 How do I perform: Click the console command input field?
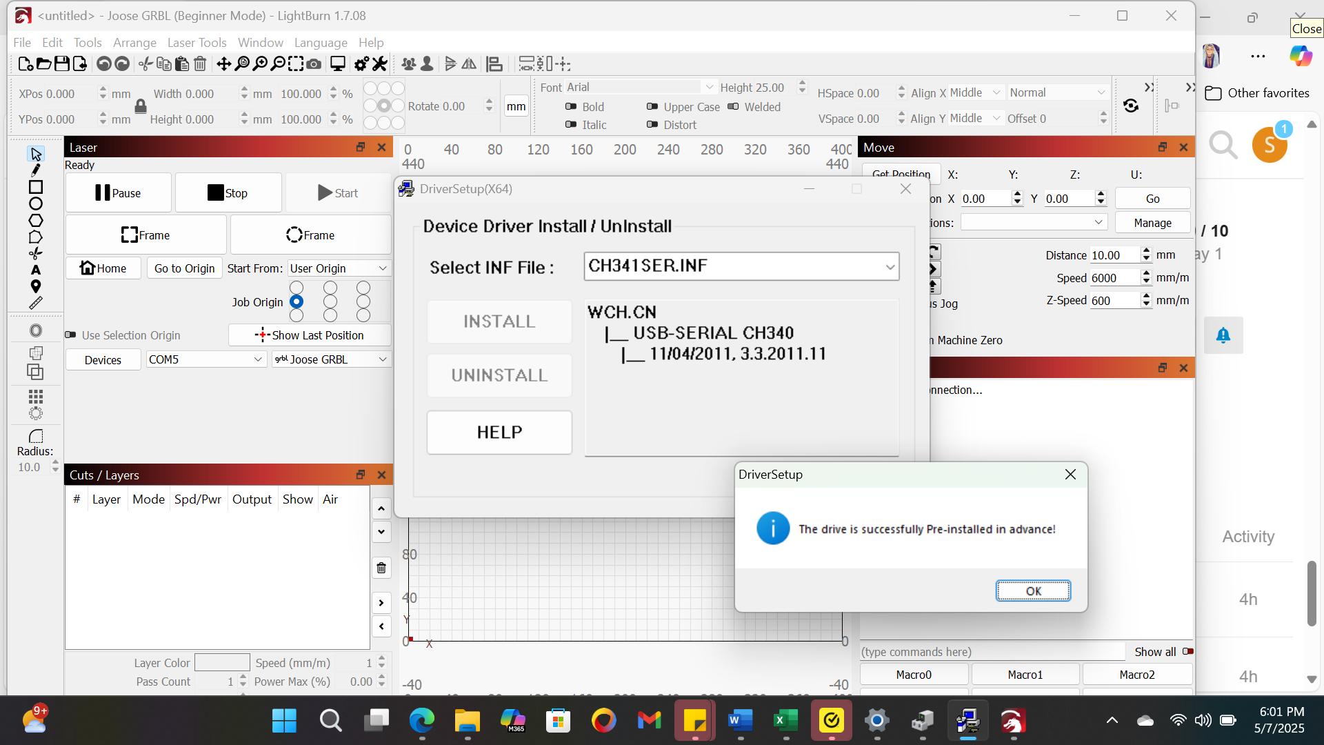pyautogui.click(x=993, y=651)
